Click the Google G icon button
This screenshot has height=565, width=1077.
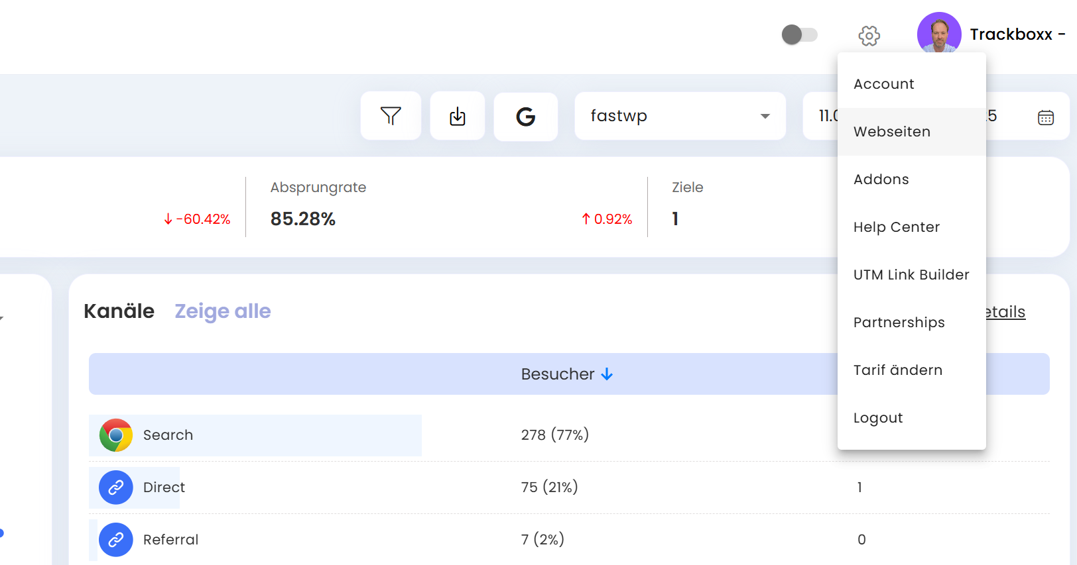(x=525, y=117)
